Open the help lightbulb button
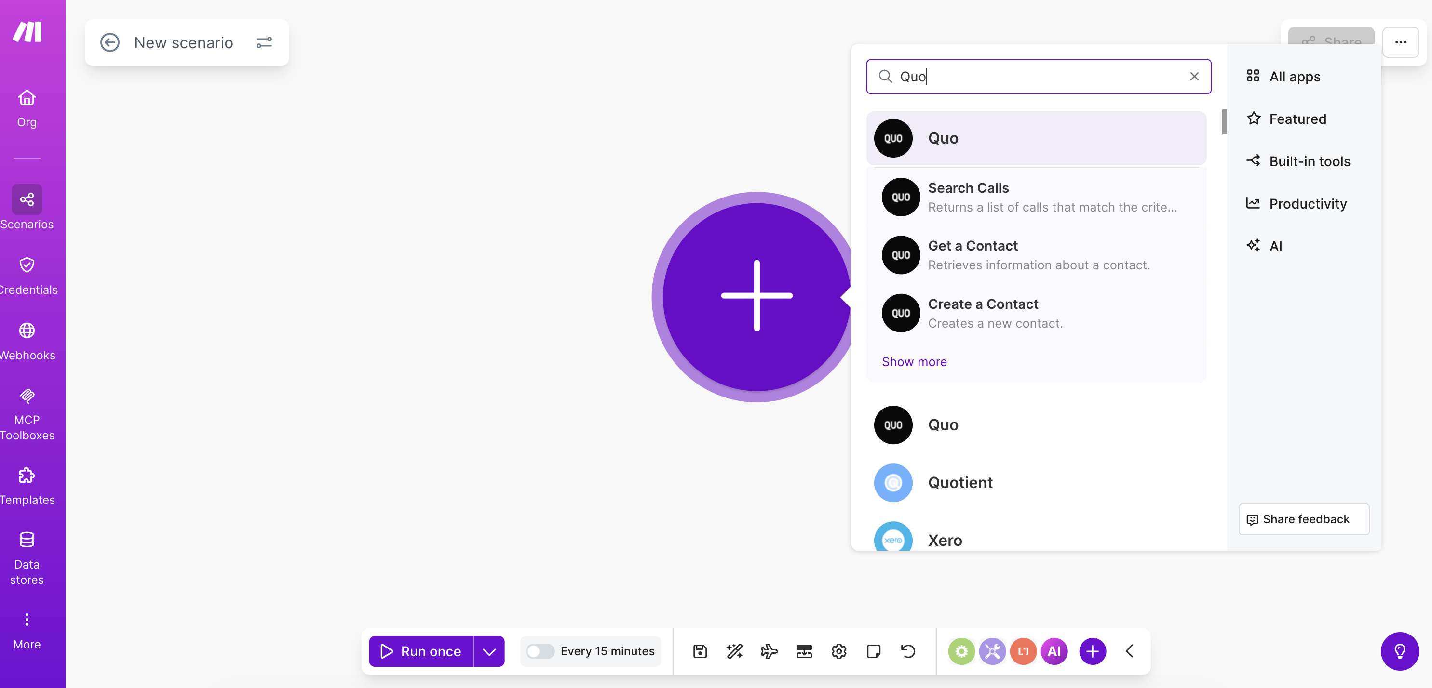1432x688 pixels. point(1399,651)
